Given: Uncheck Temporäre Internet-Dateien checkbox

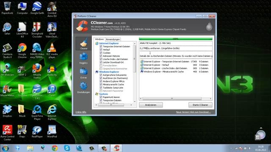Looking at the screenshot, I should (x=101, y=46).
